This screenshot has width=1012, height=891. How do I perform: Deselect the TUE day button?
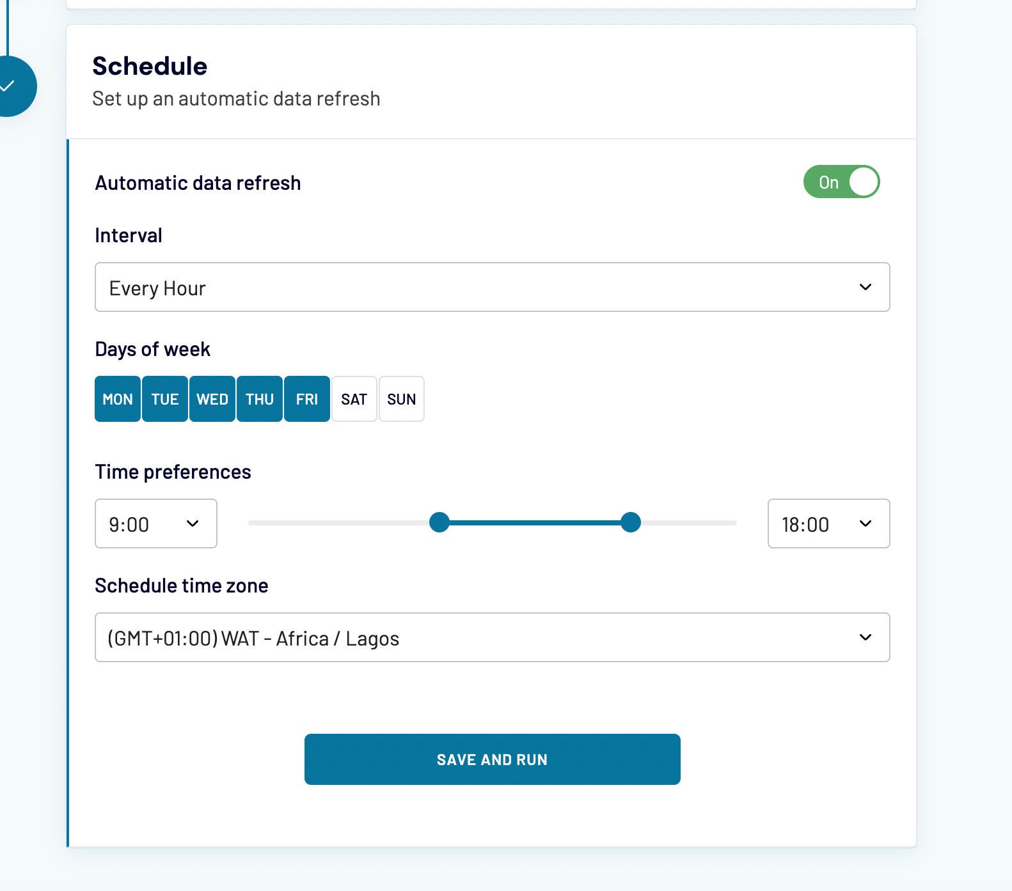point(164,399)
